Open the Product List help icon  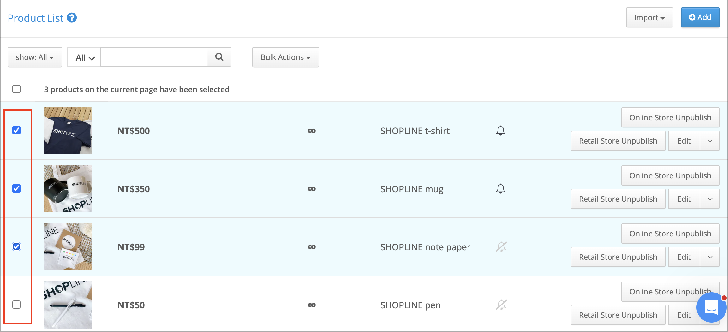coord(72,18)
